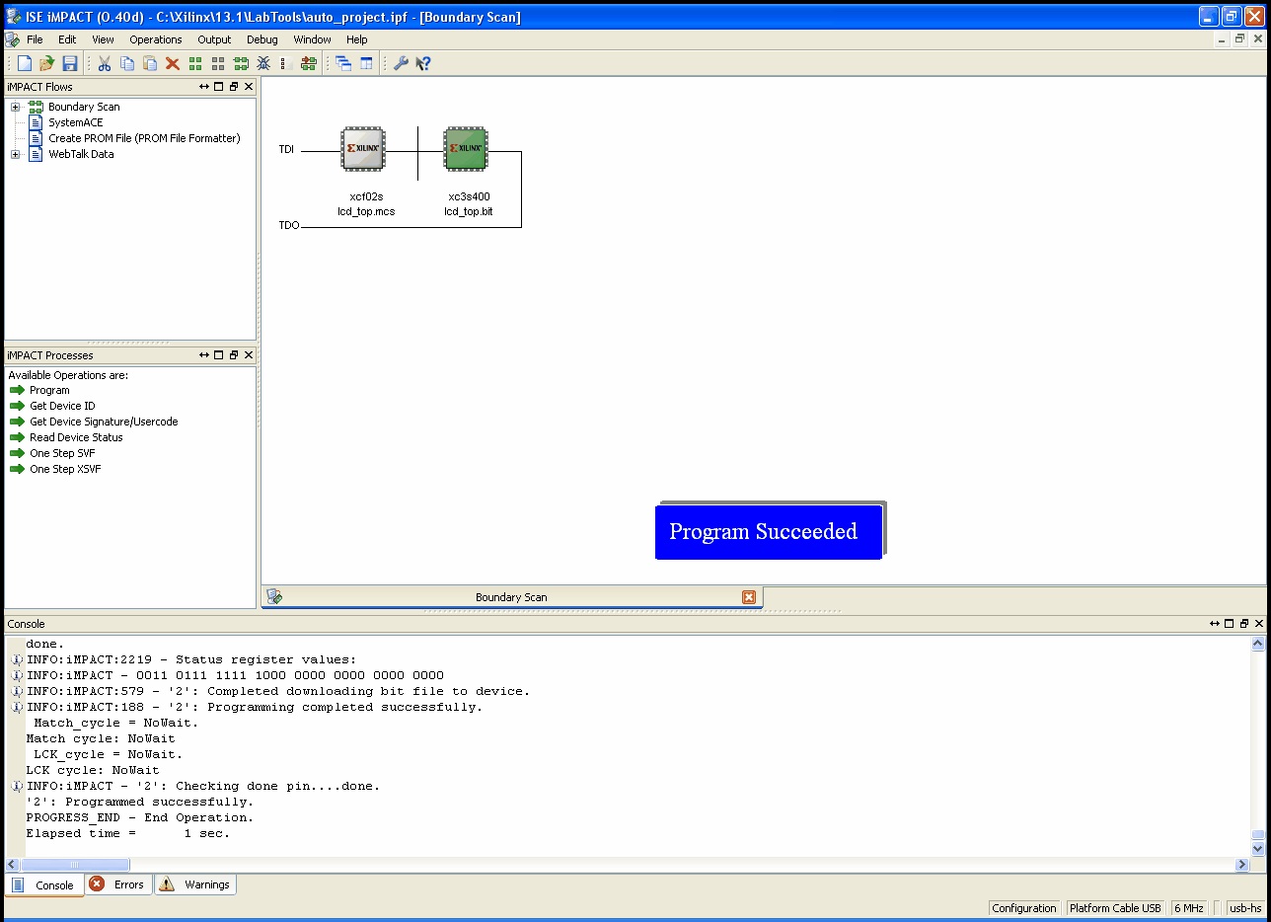Click the Cut scissors icon
The height and width of the screenshot is (922, 1271).
pyautogui.click(x=104, y=63)
